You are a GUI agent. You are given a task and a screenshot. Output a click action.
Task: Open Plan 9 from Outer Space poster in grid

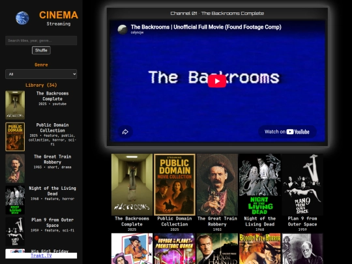click(x=302, y=184)
